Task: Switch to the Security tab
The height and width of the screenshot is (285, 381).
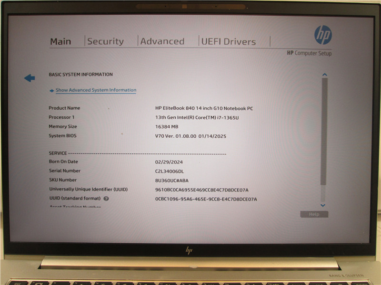Action: pyautogui.click(x=105, y=41)
